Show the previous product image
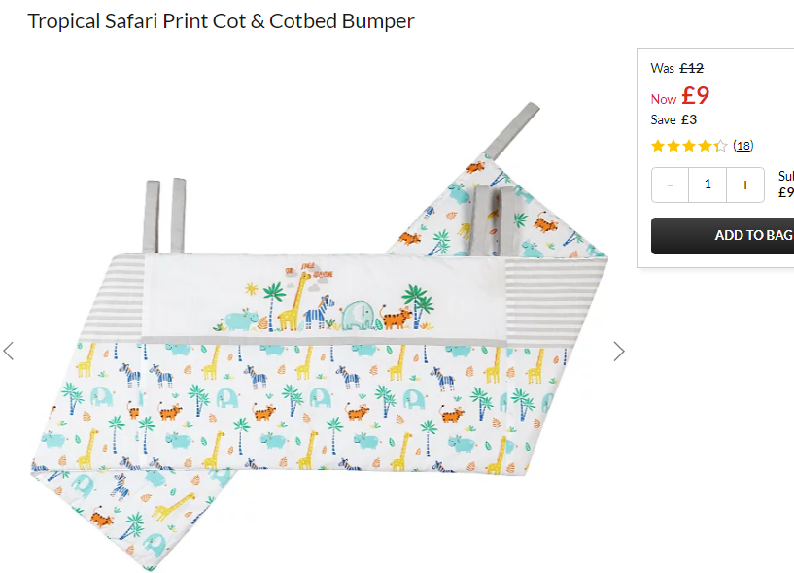Viewport: 794px width, 573px height. pos(8,351)
